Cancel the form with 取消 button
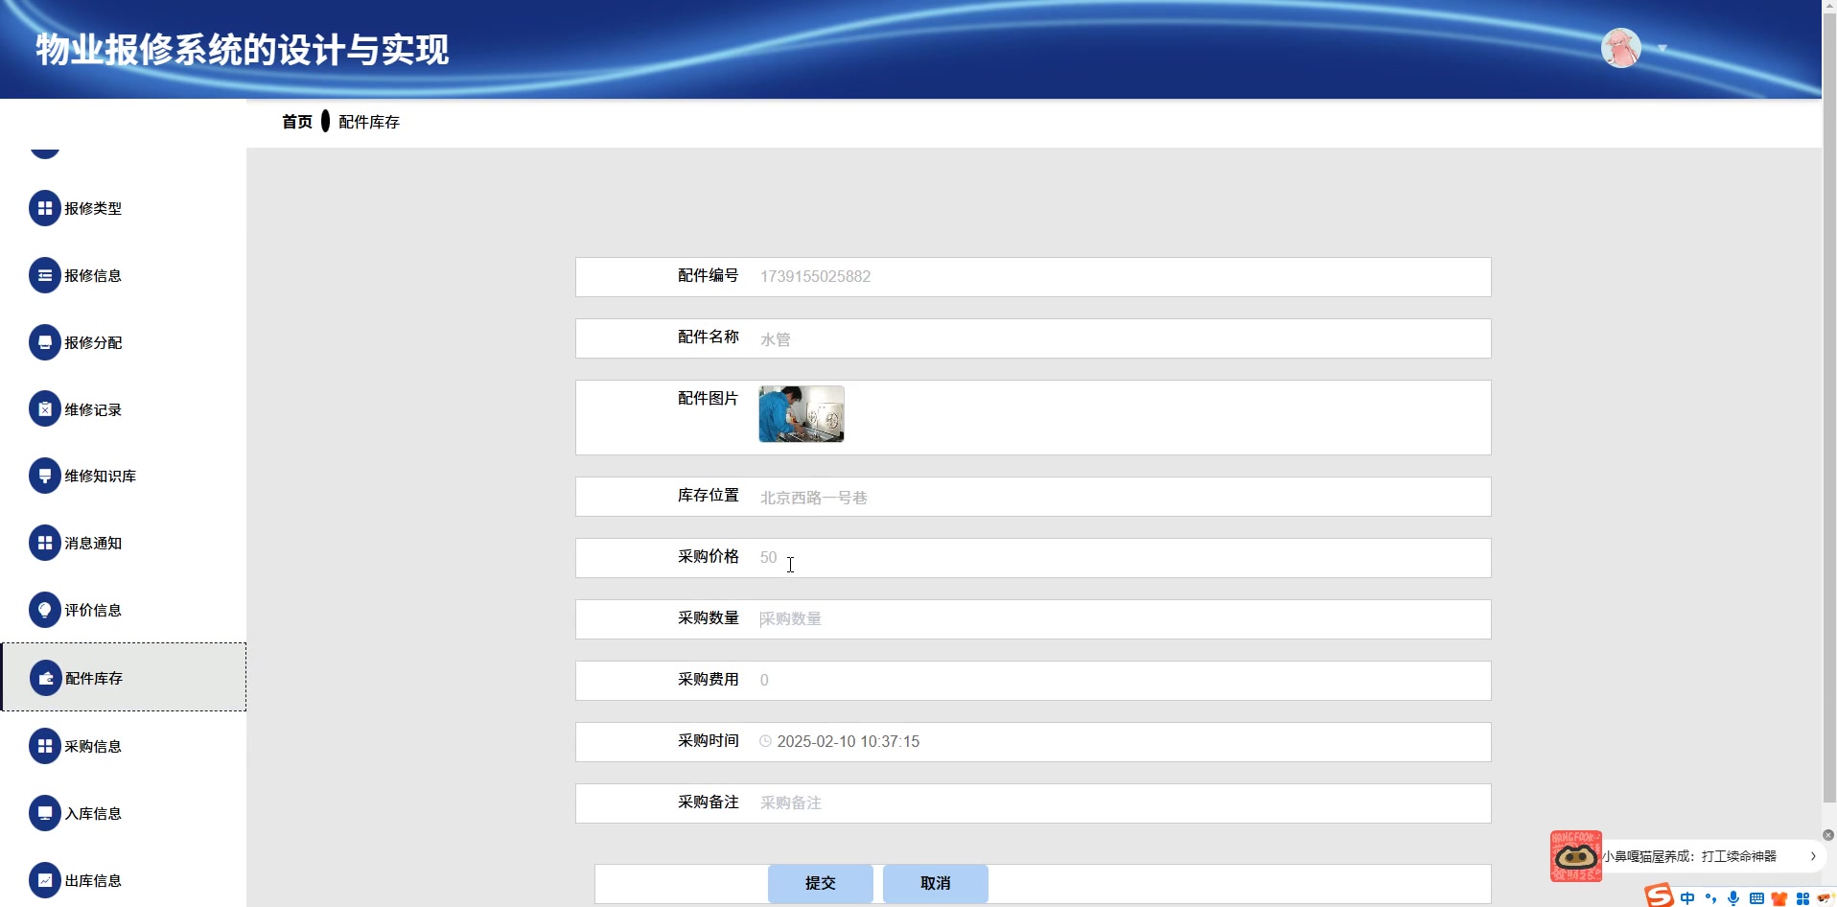Viewport: 1837px width, 907px height. [936, 883]
